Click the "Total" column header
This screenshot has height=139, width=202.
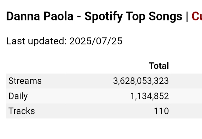[159, 66]
